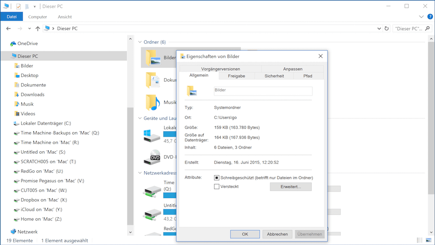This screenshot has height=245, width=435.
Task: Select Home on 'Mac' (Z:) in tree
Action: [41, 219]
